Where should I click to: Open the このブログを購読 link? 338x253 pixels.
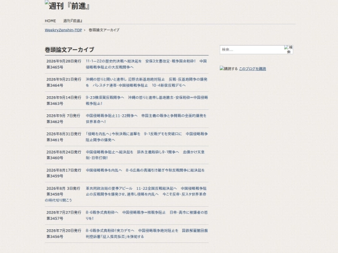click(252, 69)
